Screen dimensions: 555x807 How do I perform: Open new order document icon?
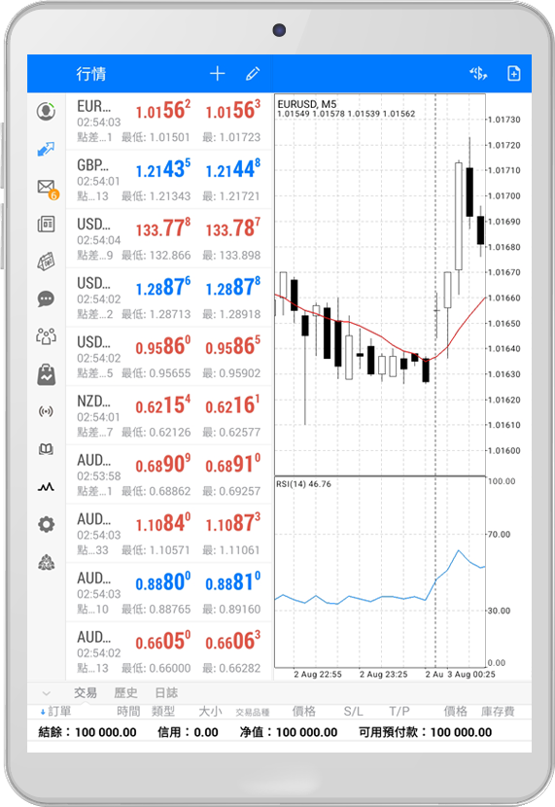(514, 74)
